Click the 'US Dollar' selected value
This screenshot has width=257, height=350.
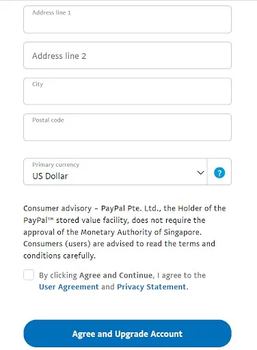pos(50,176)
